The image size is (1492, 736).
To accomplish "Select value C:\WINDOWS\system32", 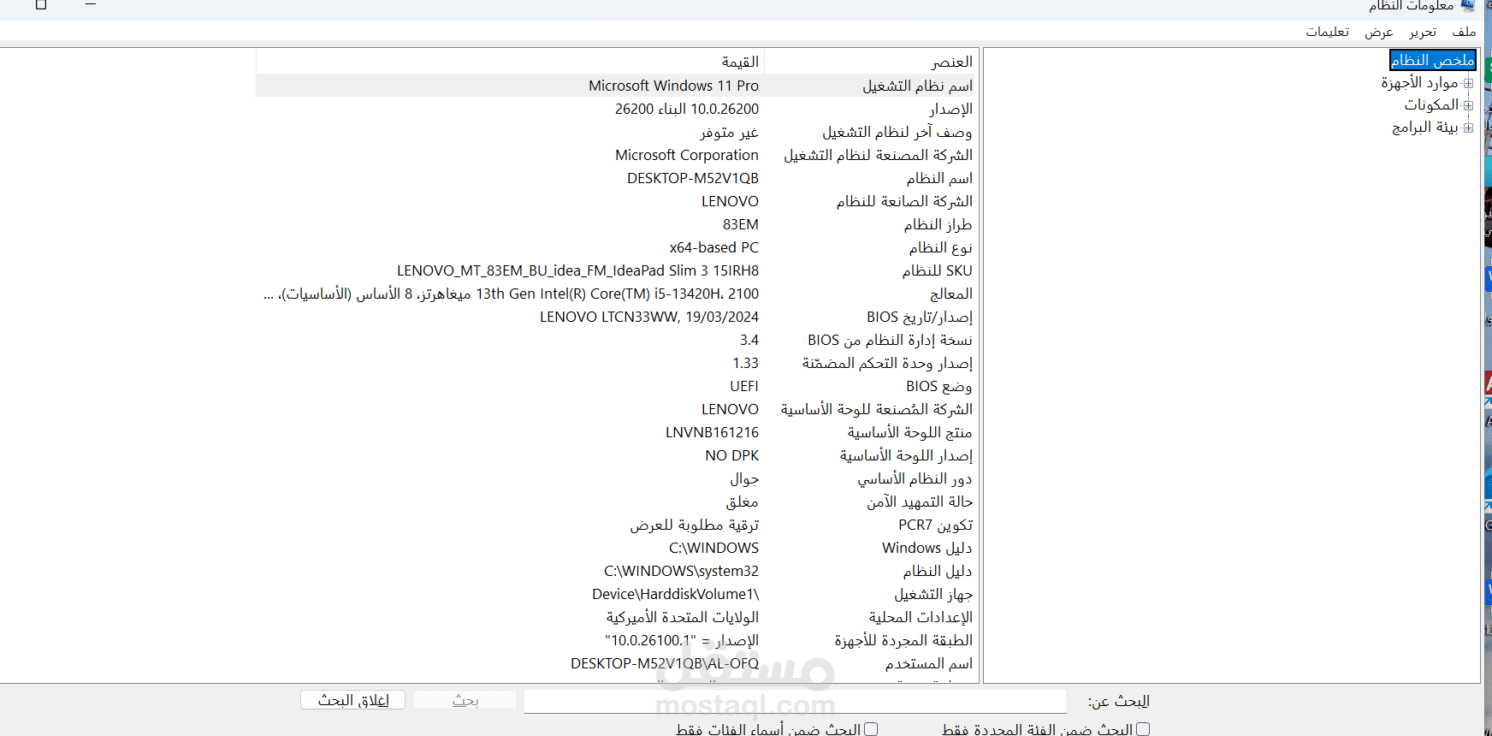I will click(x=681, y=571).
